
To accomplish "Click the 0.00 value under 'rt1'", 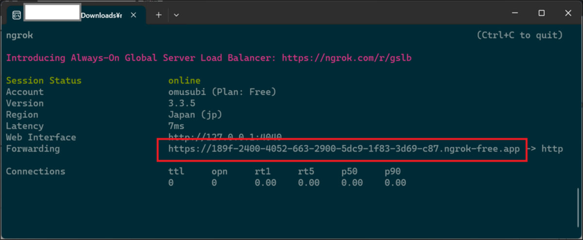I will 265,183.
